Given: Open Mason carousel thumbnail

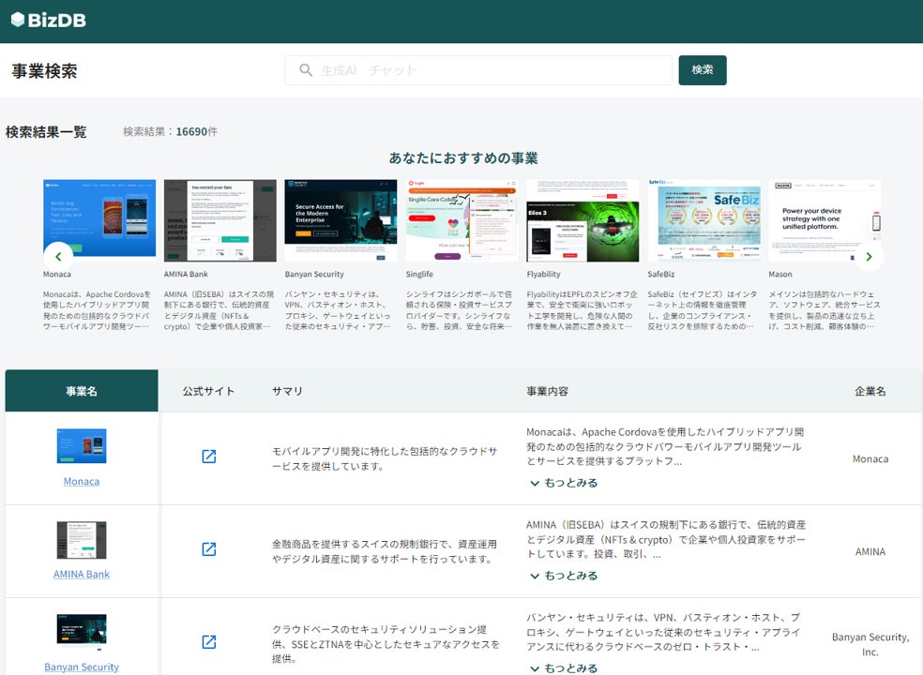Looking at the screenshot, I should (x=825, y=220).
